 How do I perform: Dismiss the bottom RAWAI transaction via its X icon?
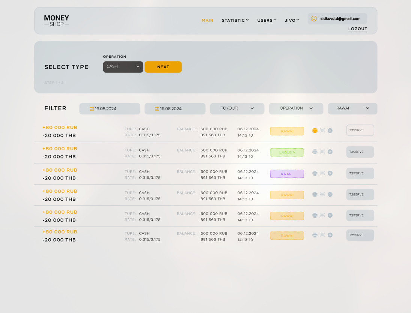(330, 235)
